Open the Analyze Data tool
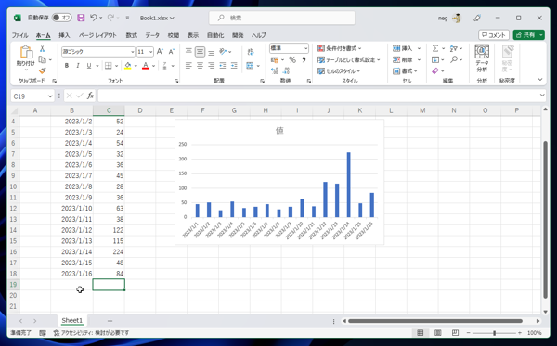The width and height of the screenshot is (557, 346). tap(482, 59)
